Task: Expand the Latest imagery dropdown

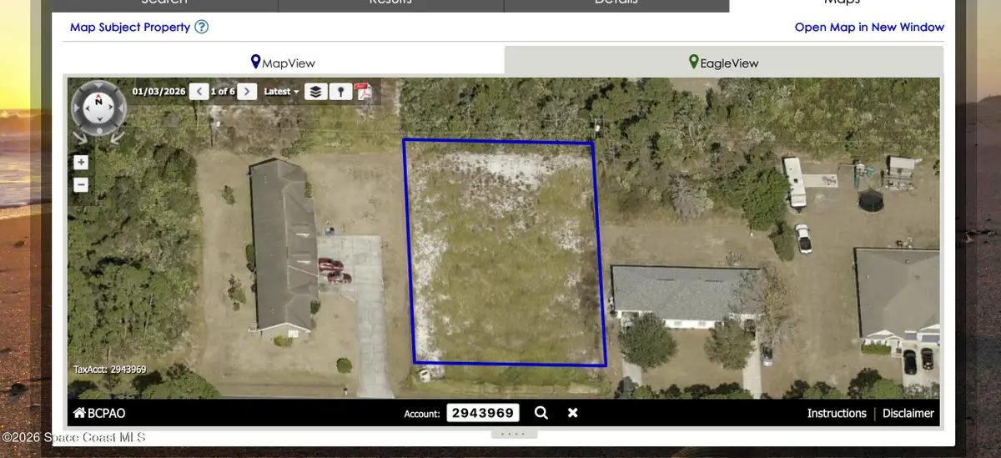Action: (281, 92)
